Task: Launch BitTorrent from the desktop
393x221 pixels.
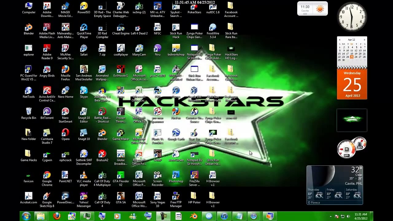Action: tap(47, 114)
